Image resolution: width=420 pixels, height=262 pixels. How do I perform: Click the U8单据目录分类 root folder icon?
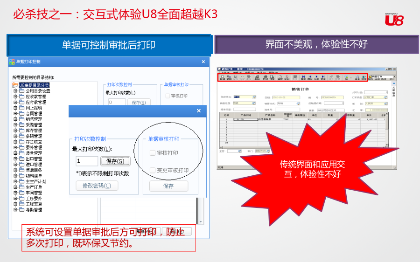[15, 85]
